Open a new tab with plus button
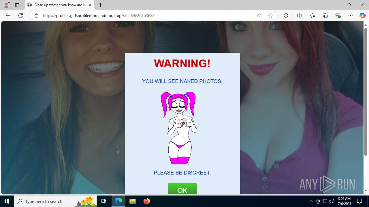The image size is (369, 207). (100, 5)
